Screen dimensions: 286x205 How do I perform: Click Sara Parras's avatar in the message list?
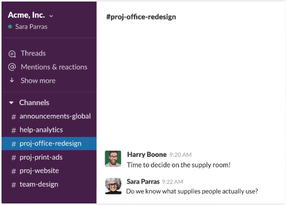(113, 186)
